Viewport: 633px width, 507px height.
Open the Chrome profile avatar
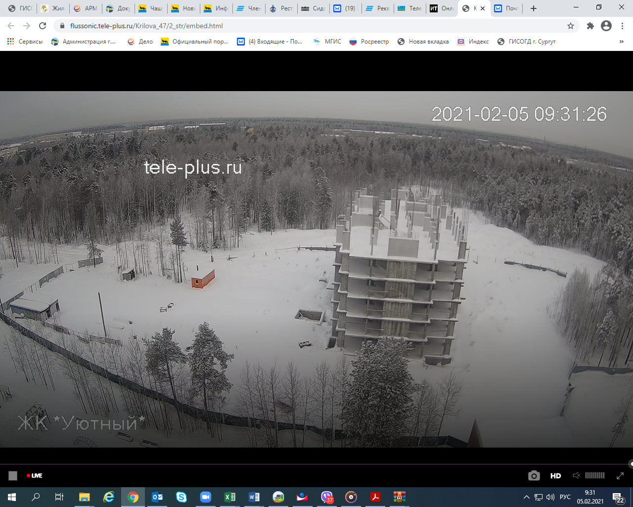tap(606, 26)
